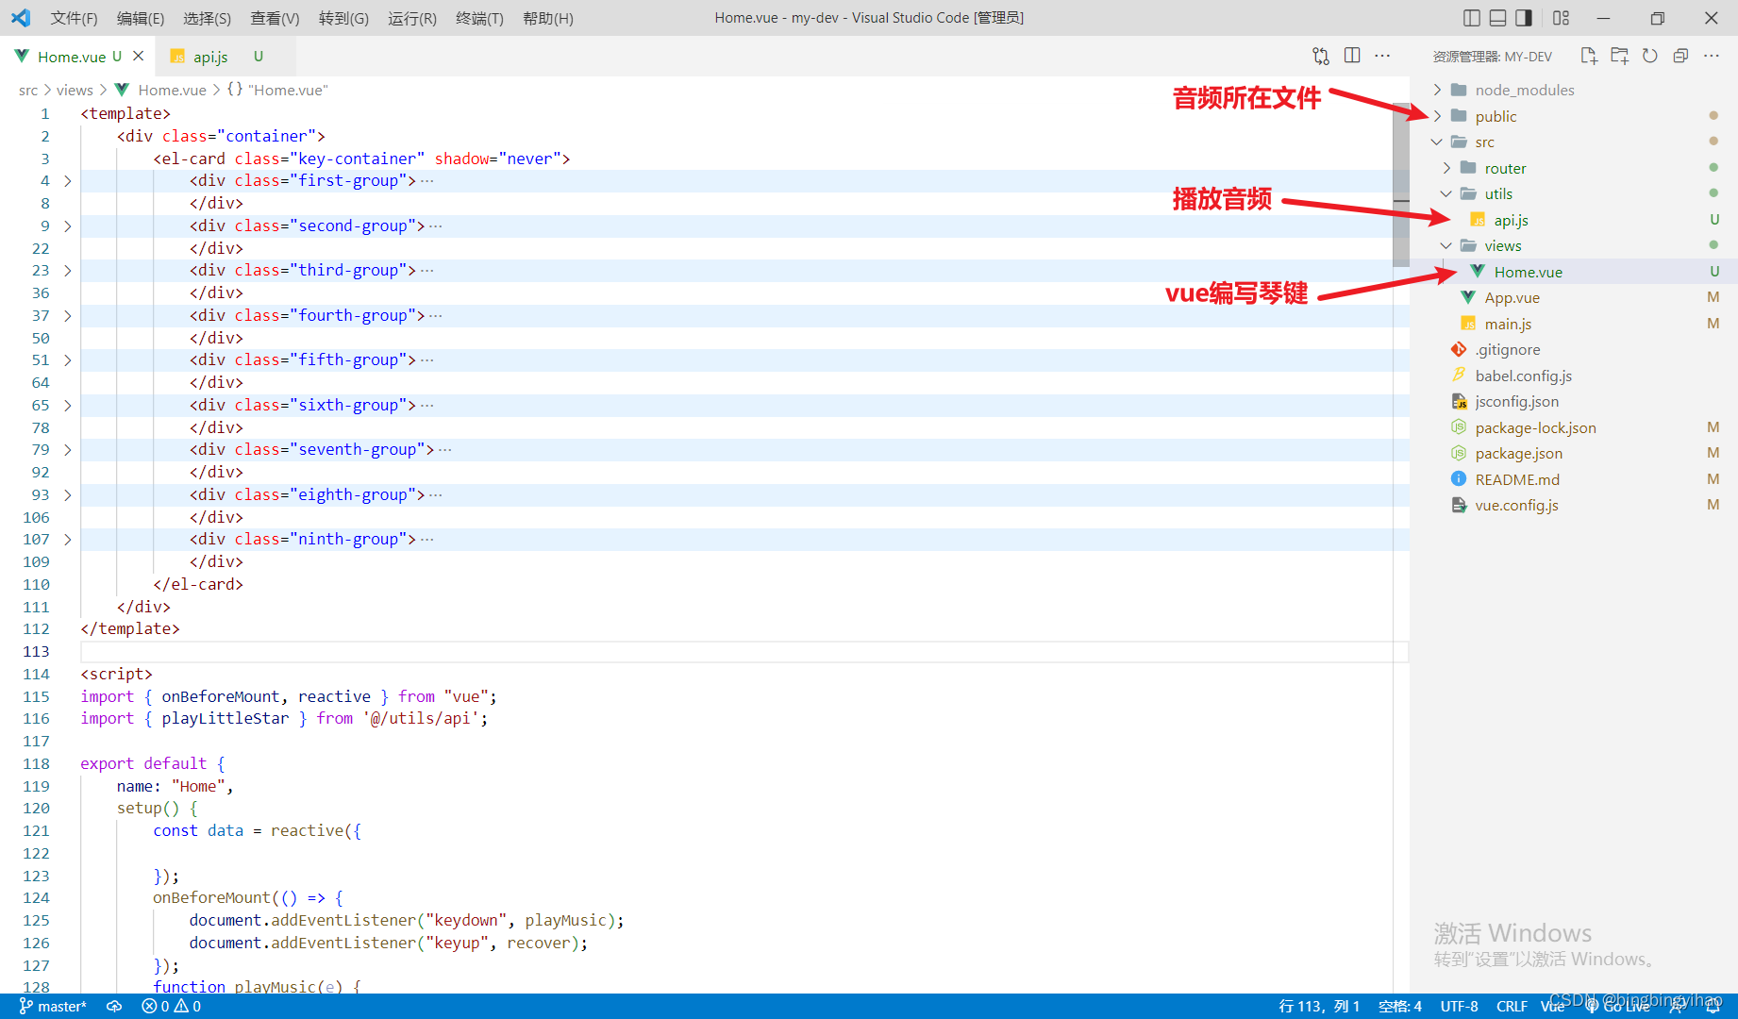Unfold the fourth-group div at line 37

tap(67, 315)
